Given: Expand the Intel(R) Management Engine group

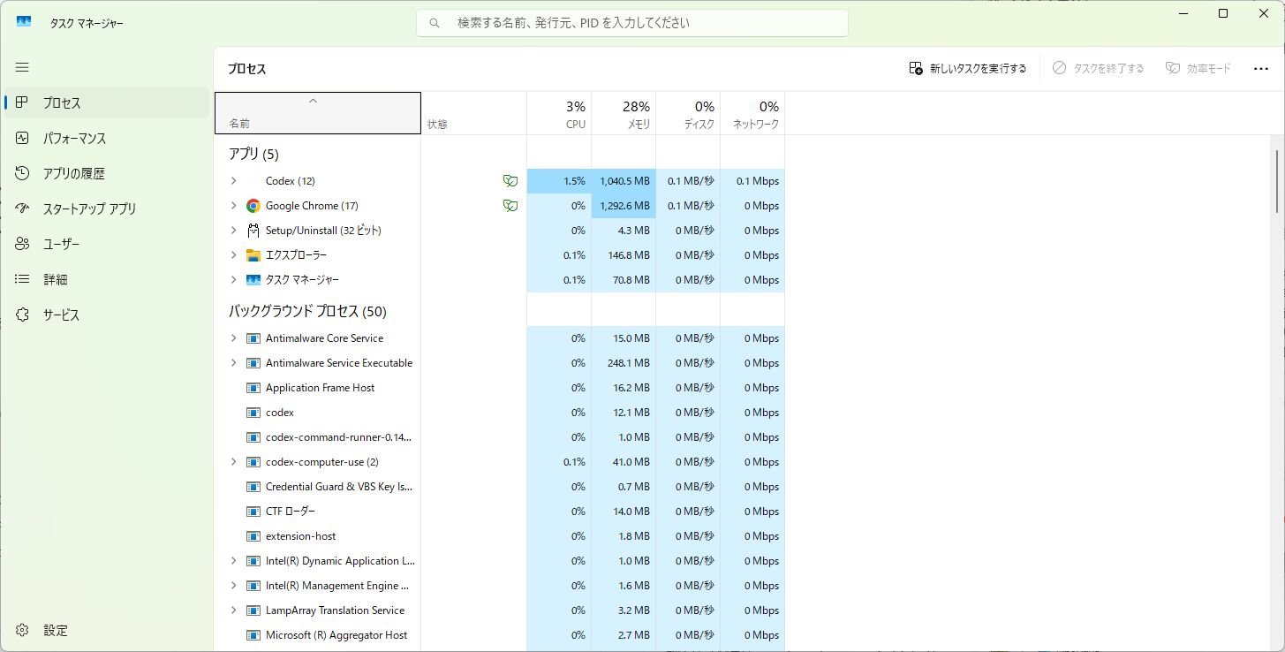Looking at the screenshot, I should (x=233, y=586).
